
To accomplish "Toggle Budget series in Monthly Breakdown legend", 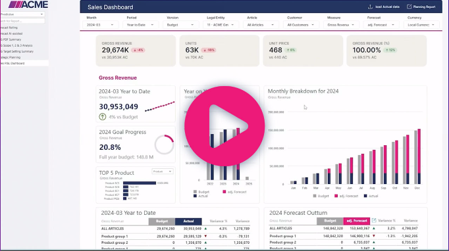I will pos(321,196).
